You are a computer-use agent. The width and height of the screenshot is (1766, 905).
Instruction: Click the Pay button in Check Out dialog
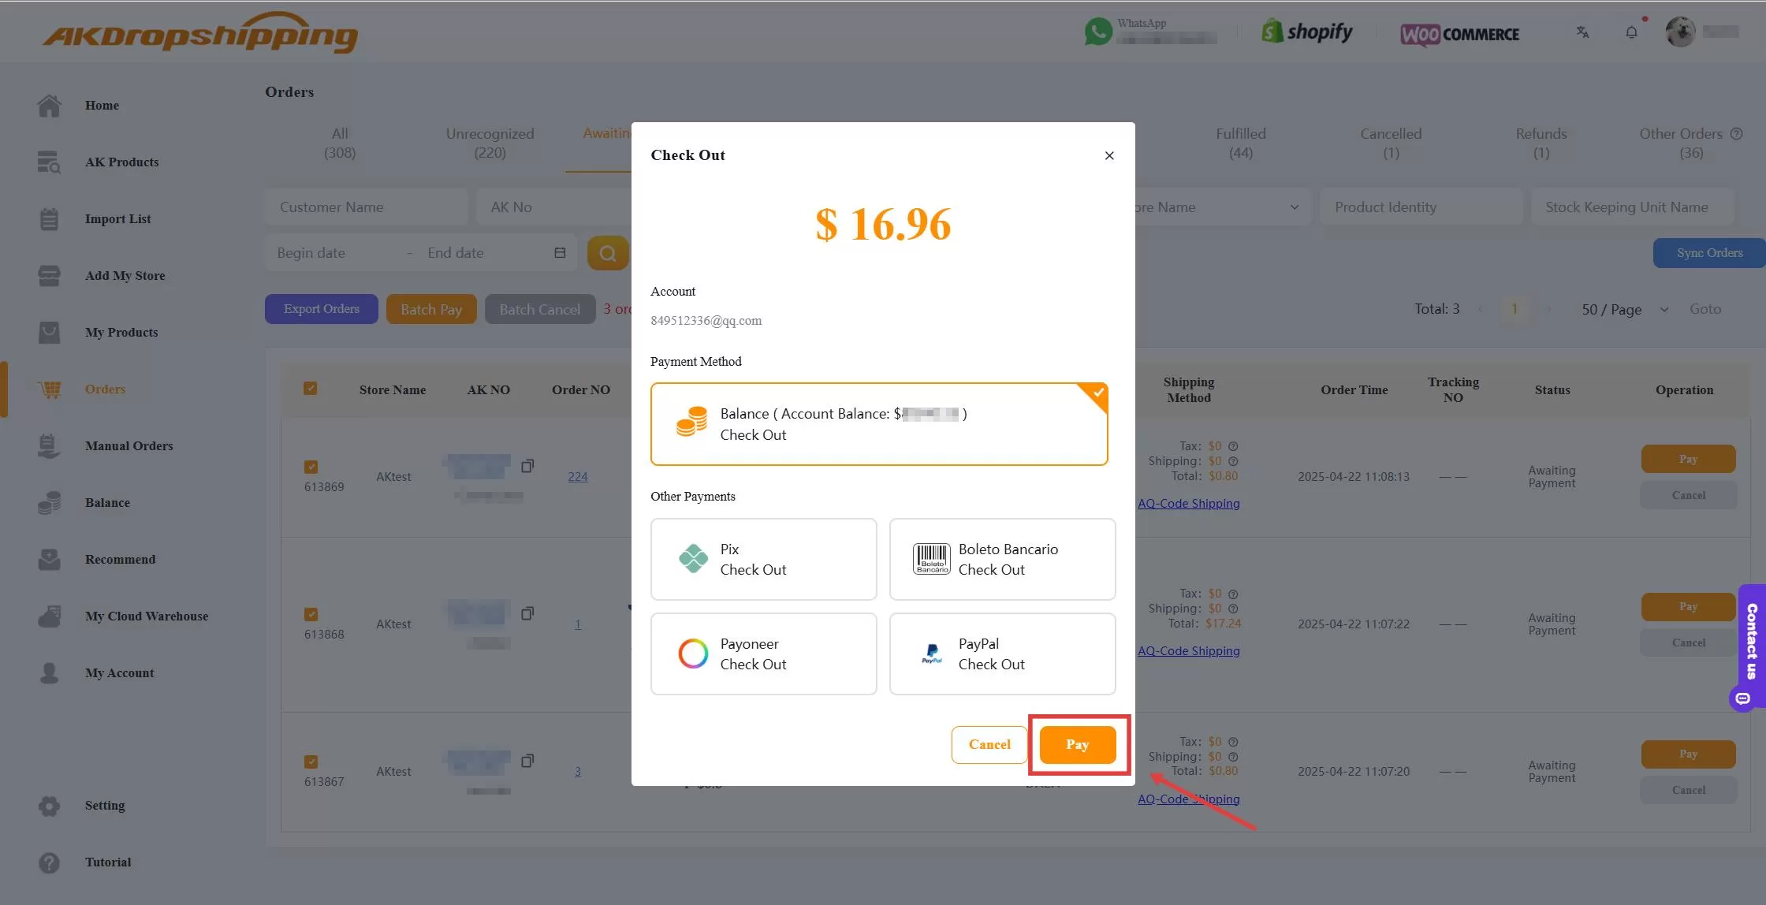pos(1077,744)
